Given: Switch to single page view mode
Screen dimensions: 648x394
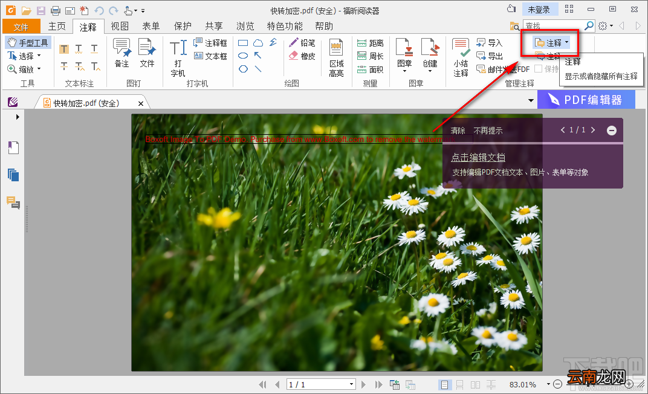Looking at the screenshot, I should pyautogui.click(x=444, y=384).
